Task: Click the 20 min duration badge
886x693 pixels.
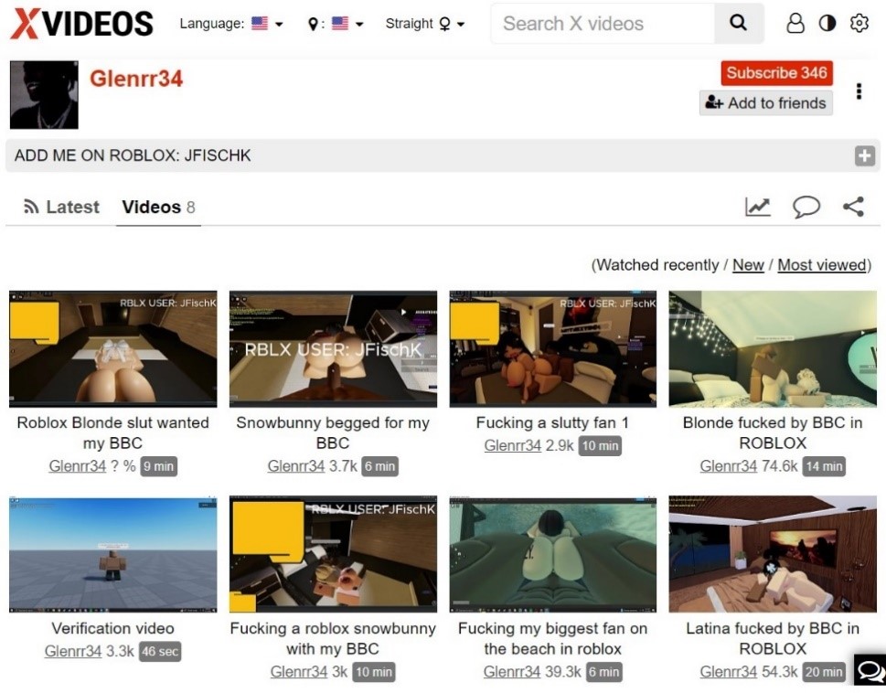Action: pyautogui.click(x=824, y=672)
